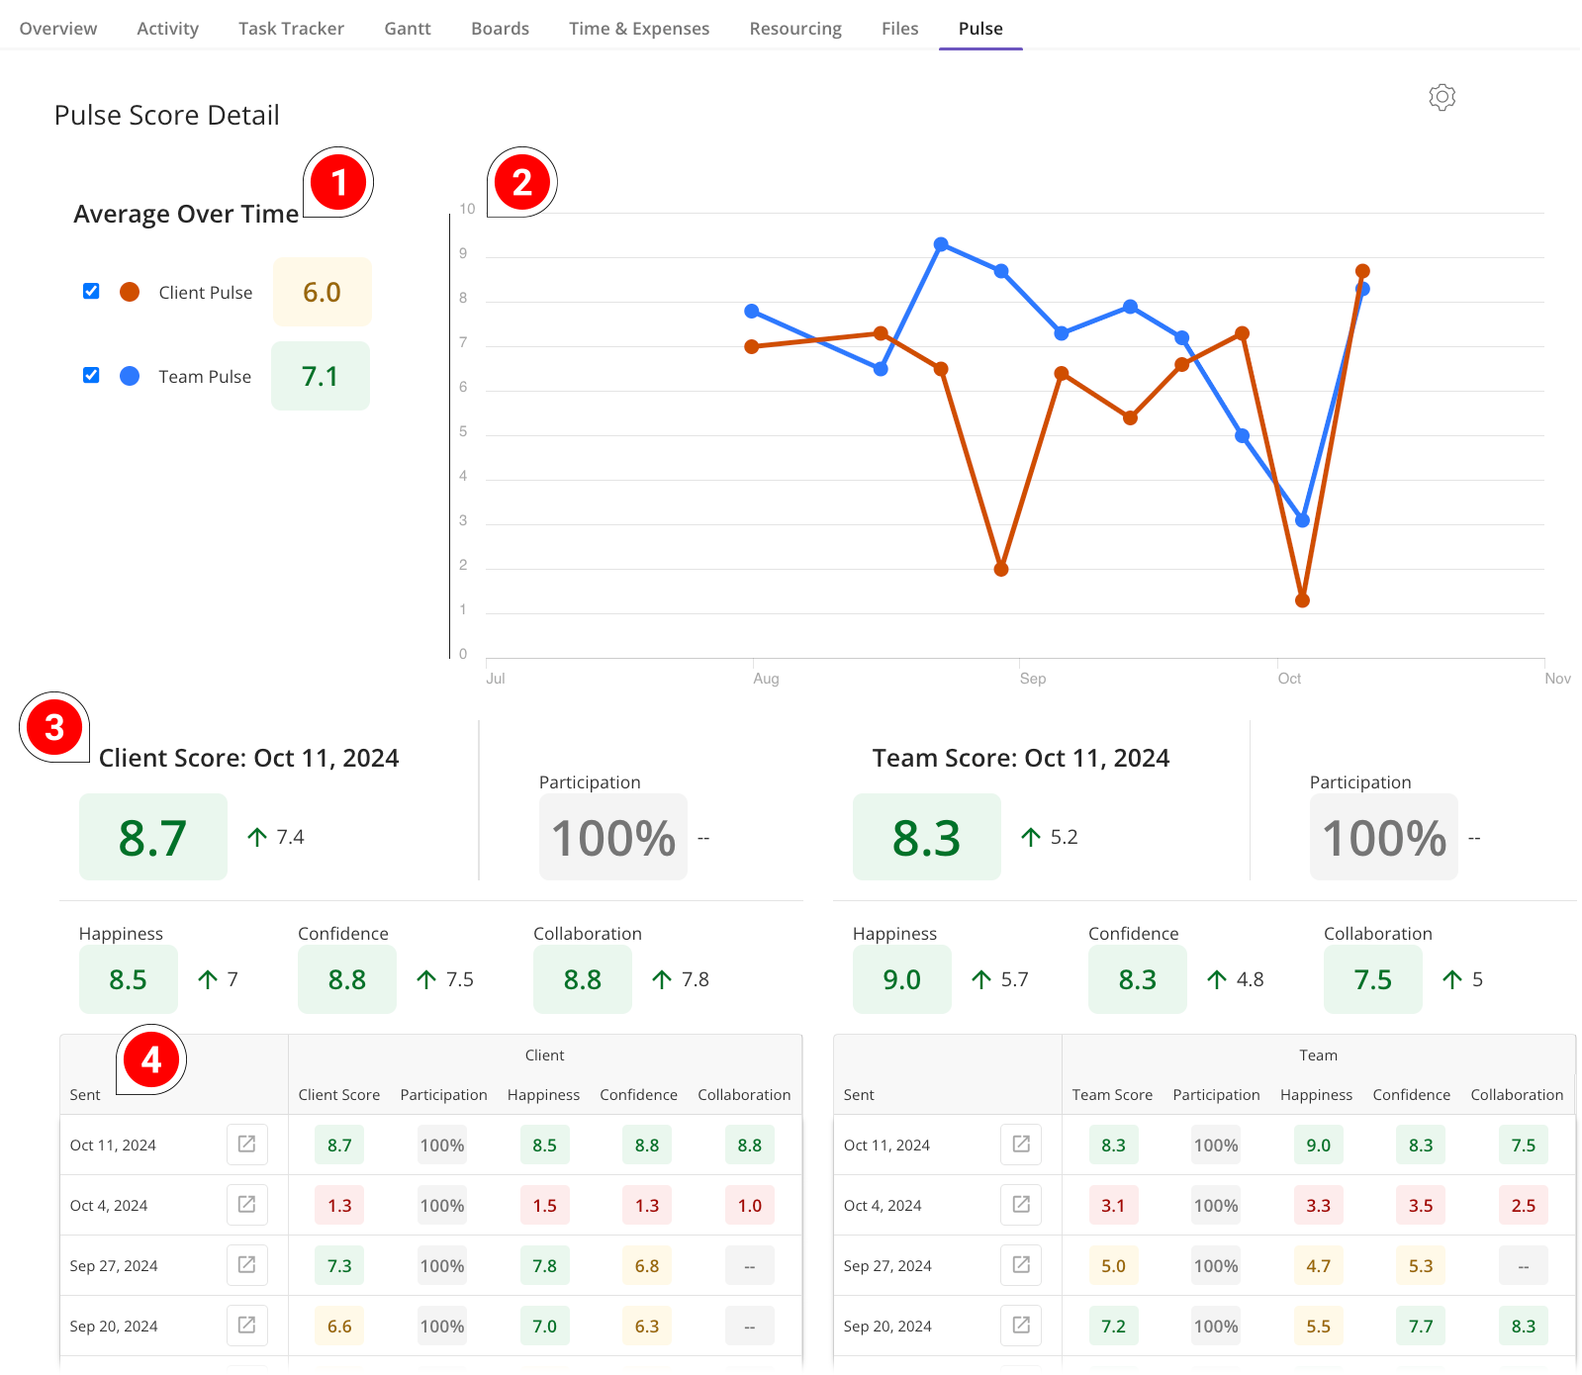
Task: Click client Happiness score 8.5 card
Action: [129, 979]
